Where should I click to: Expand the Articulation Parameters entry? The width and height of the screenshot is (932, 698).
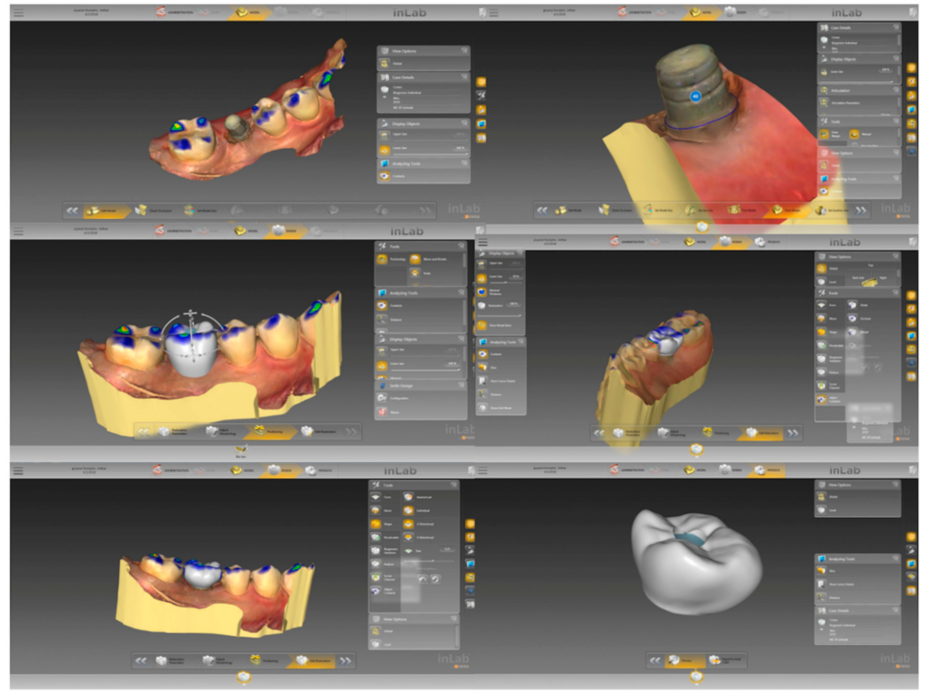coord(824,103)
